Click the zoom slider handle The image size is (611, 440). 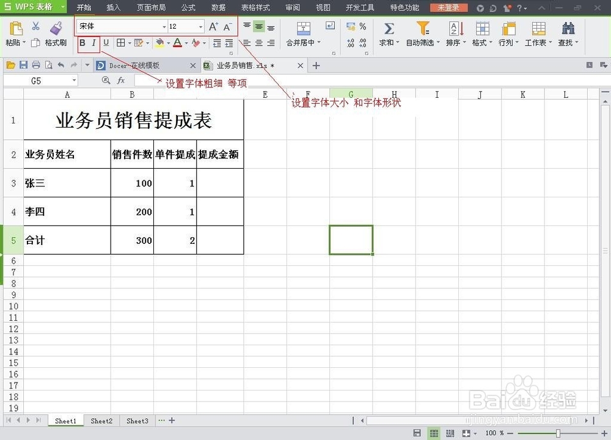click(558, 433)
